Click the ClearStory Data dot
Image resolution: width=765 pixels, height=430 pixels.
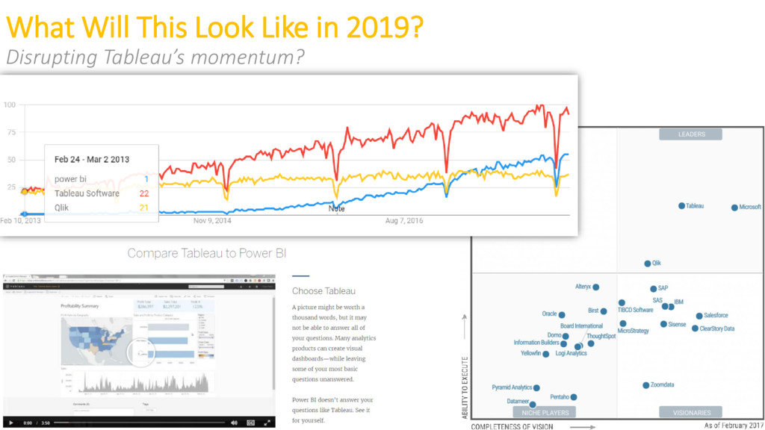695,328
